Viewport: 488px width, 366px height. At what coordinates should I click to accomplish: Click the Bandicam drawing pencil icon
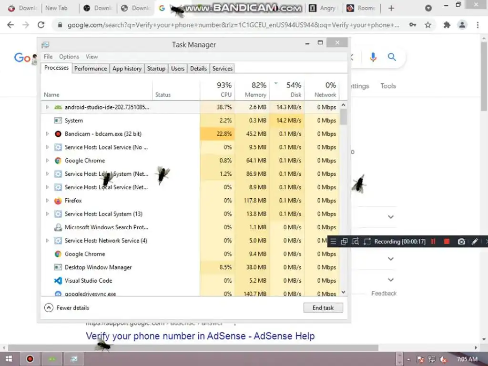click(475, 242)
